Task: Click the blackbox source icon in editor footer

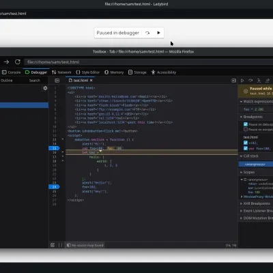Action: [53, 245]
